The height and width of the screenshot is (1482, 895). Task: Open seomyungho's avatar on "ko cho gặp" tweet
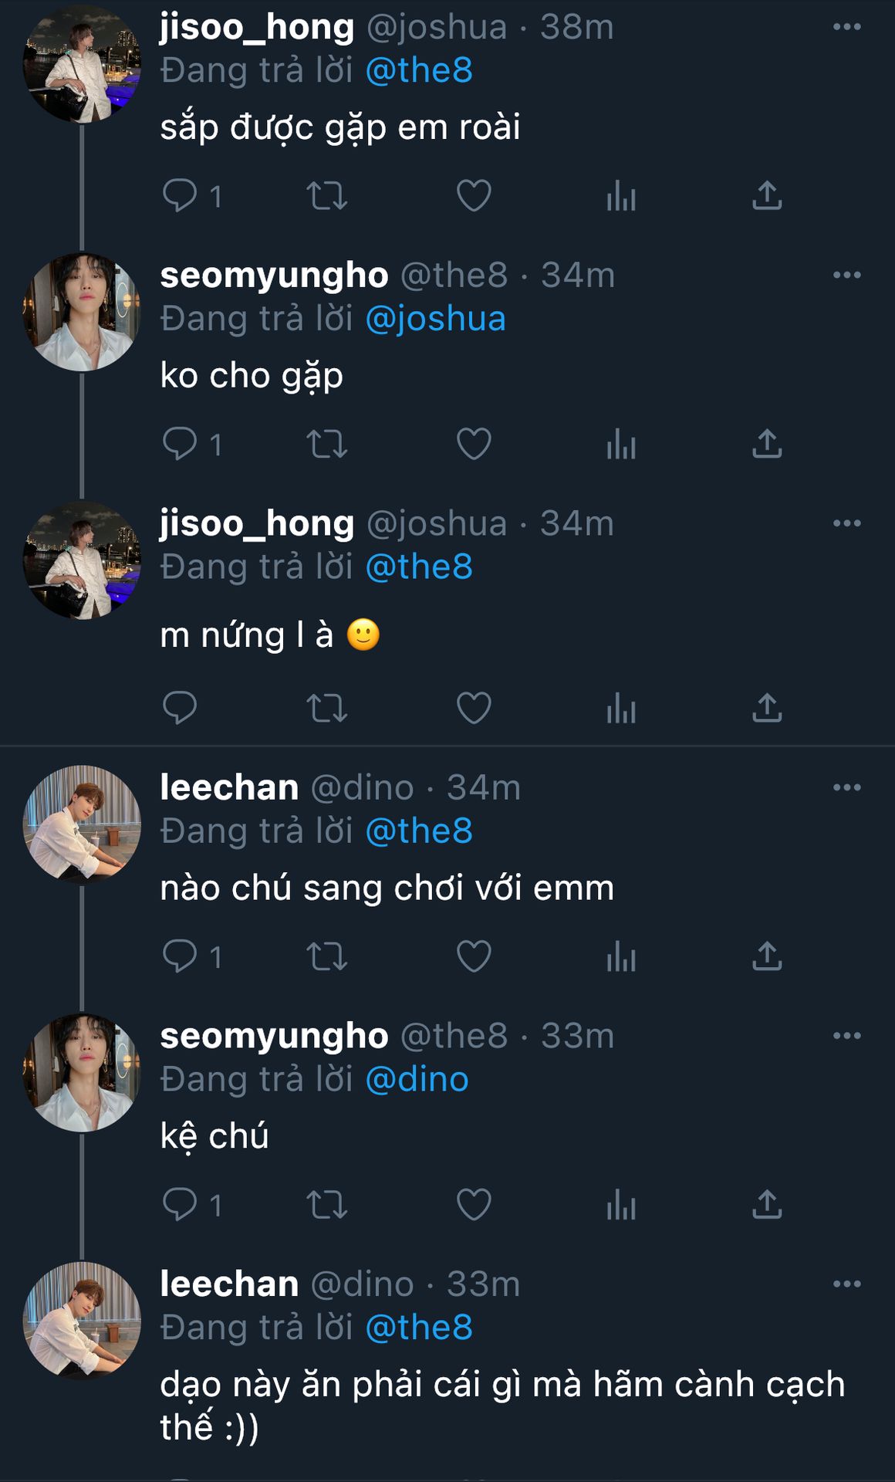click(x=82, y=313)
